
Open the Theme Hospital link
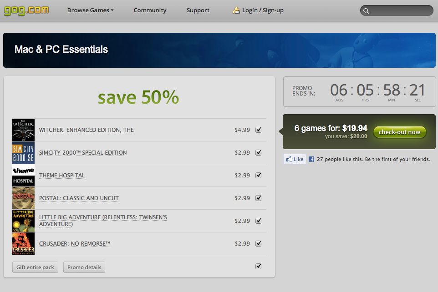coord(62,175)
